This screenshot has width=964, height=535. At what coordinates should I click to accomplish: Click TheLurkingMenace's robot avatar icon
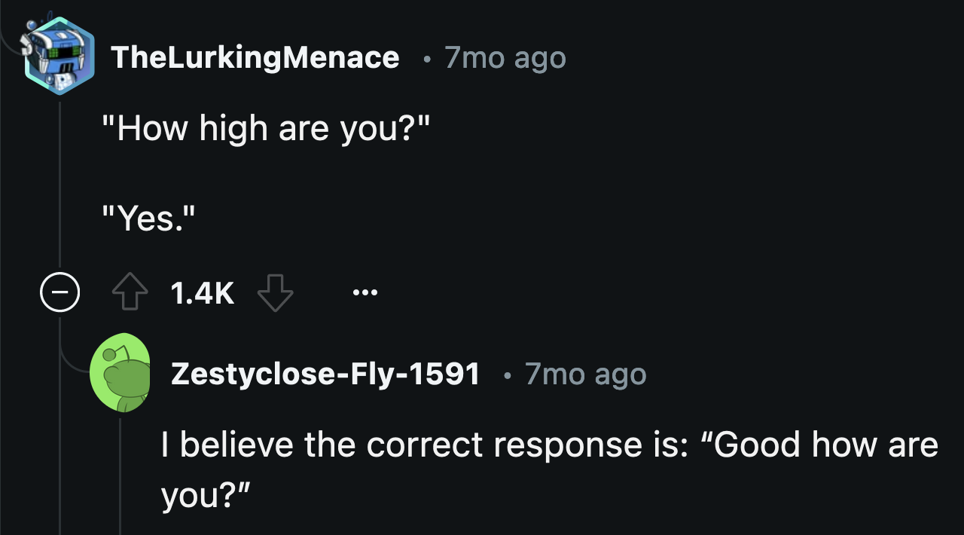pos(59,57)
